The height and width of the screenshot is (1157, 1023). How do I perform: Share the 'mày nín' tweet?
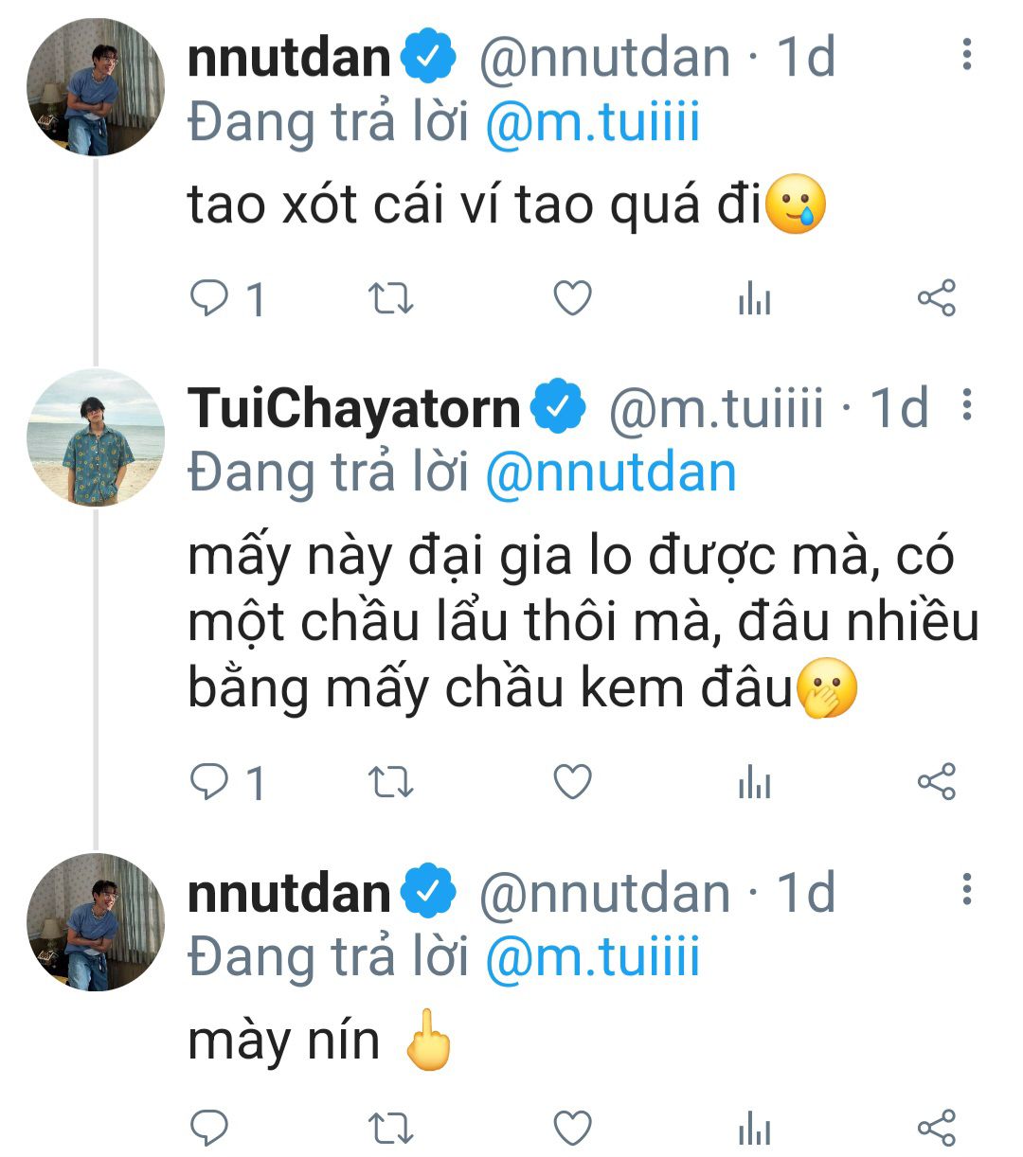937,1128
